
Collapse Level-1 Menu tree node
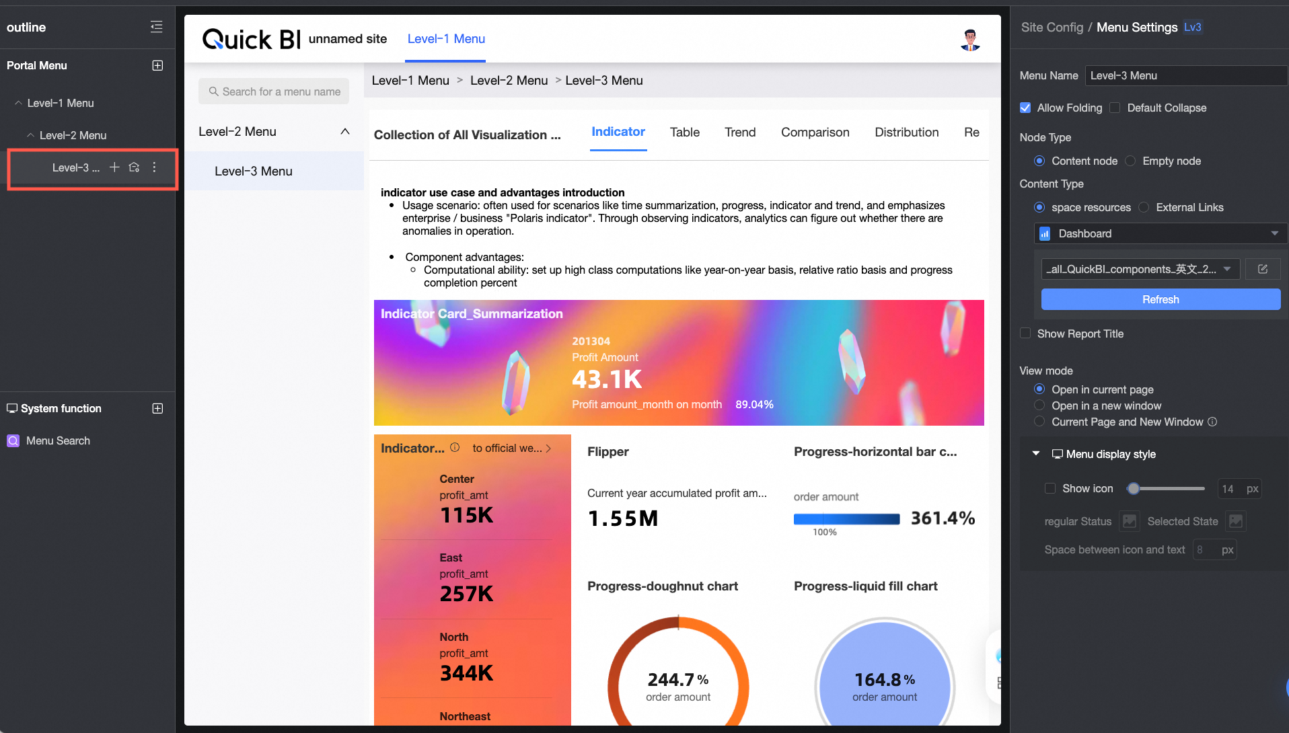point(18,103)
